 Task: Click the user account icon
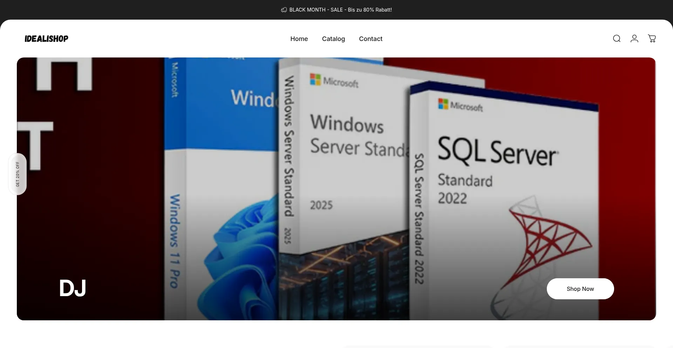point(634,39)
